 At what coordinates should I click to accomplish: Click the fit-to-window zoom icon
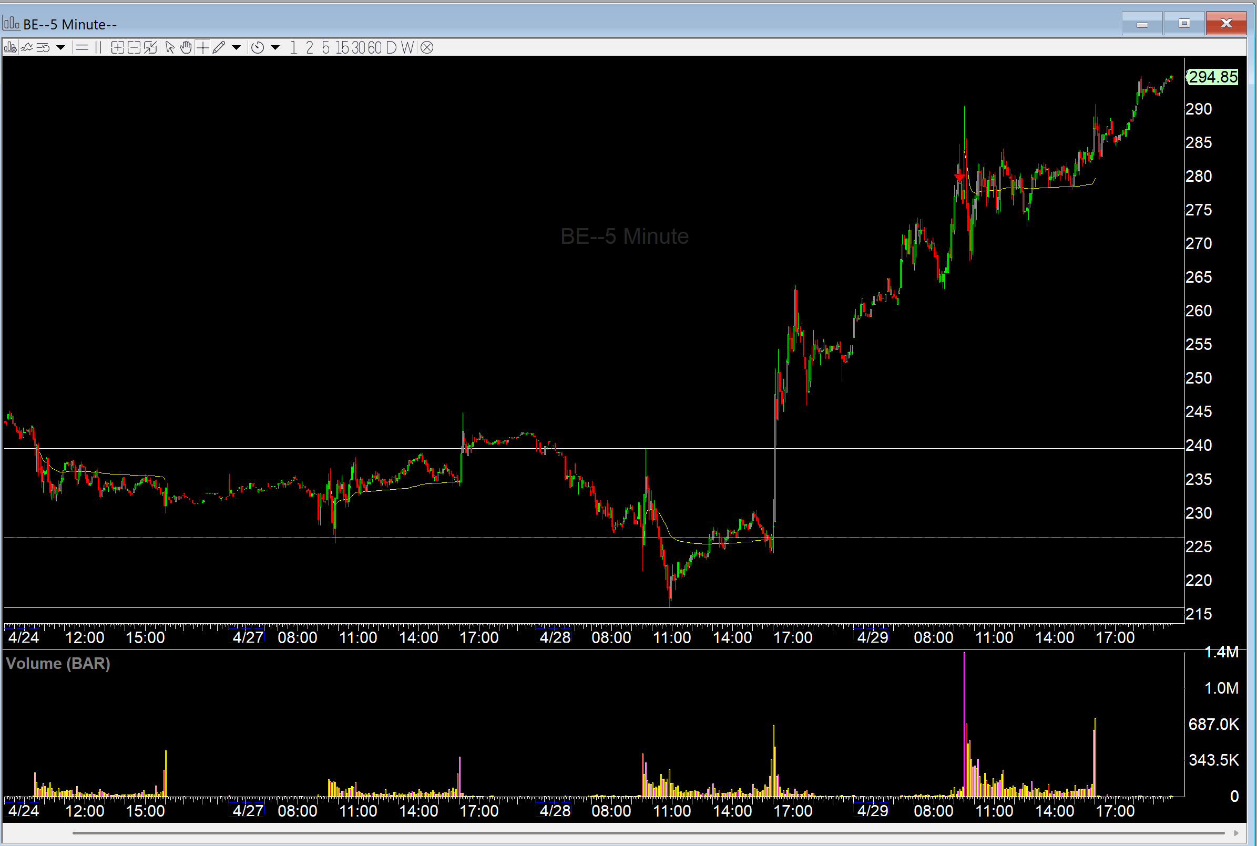pos(150,48)
